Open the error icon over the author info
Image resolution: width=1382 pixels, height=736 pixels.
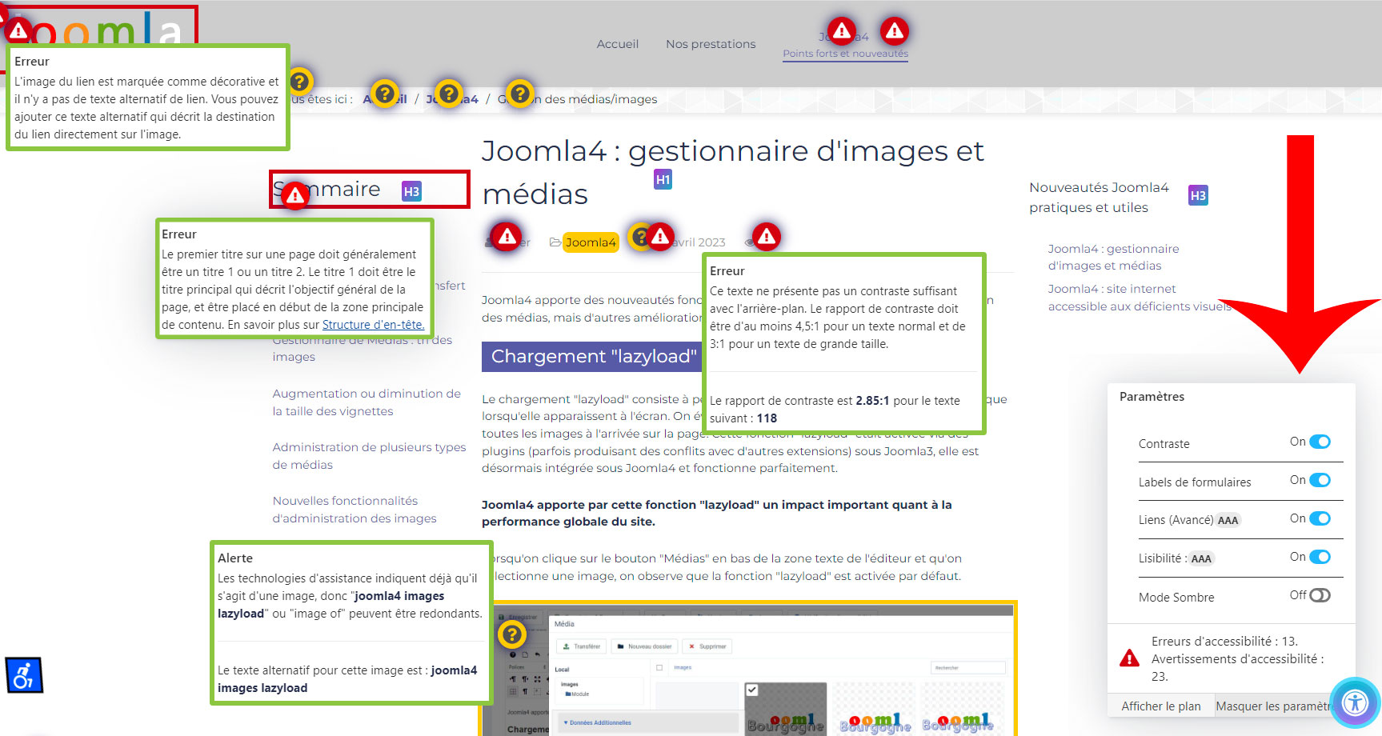coord(507,237)
